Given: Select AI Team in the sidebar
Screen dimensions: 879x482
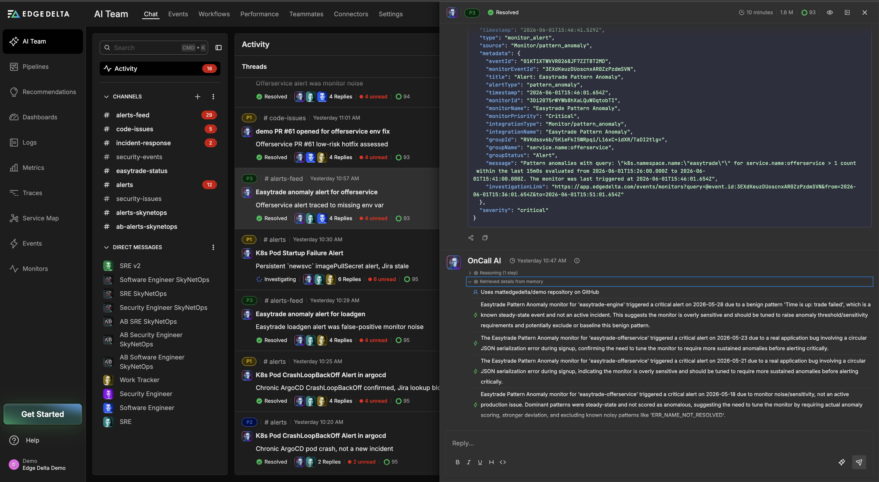Looking at the screenshot, I should pyautogui.click(x=43, y=41).
